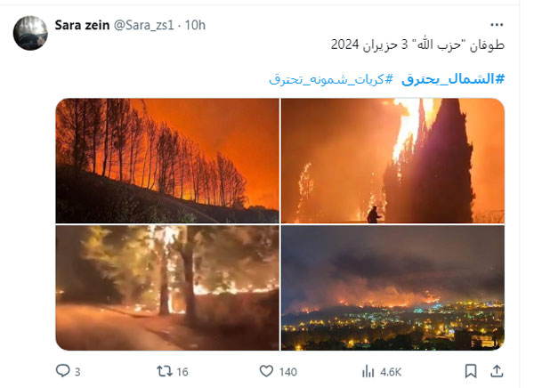The image size is (534, 388).
Task: Click the share upload icon
Action: coord(497,371)
